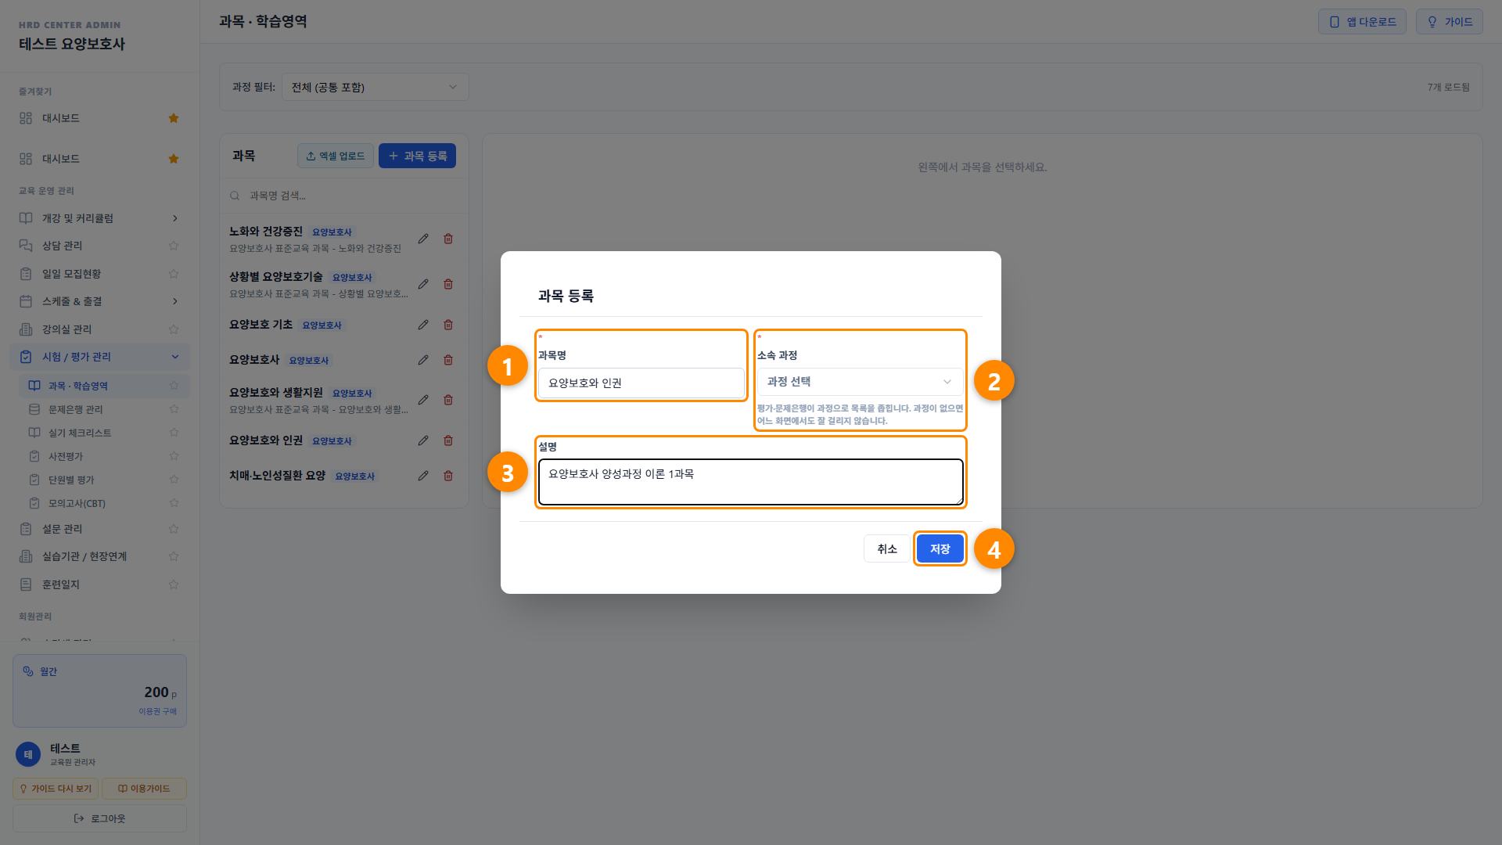Click the 과목 등록 plus button

[x=417, y=156]
